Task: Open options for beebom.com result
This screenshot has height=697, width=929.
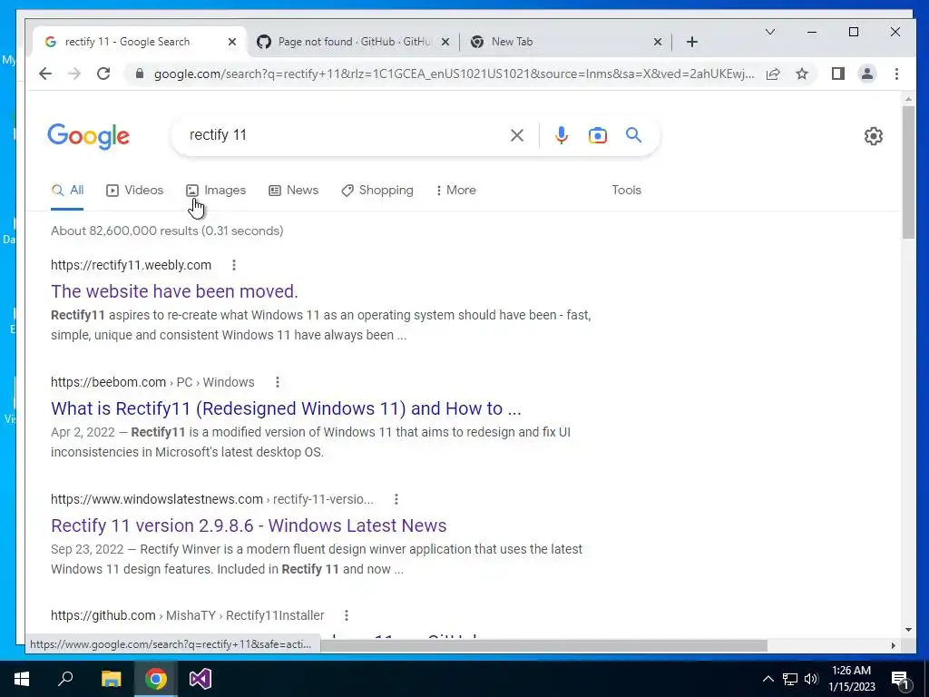Action: 278,382
